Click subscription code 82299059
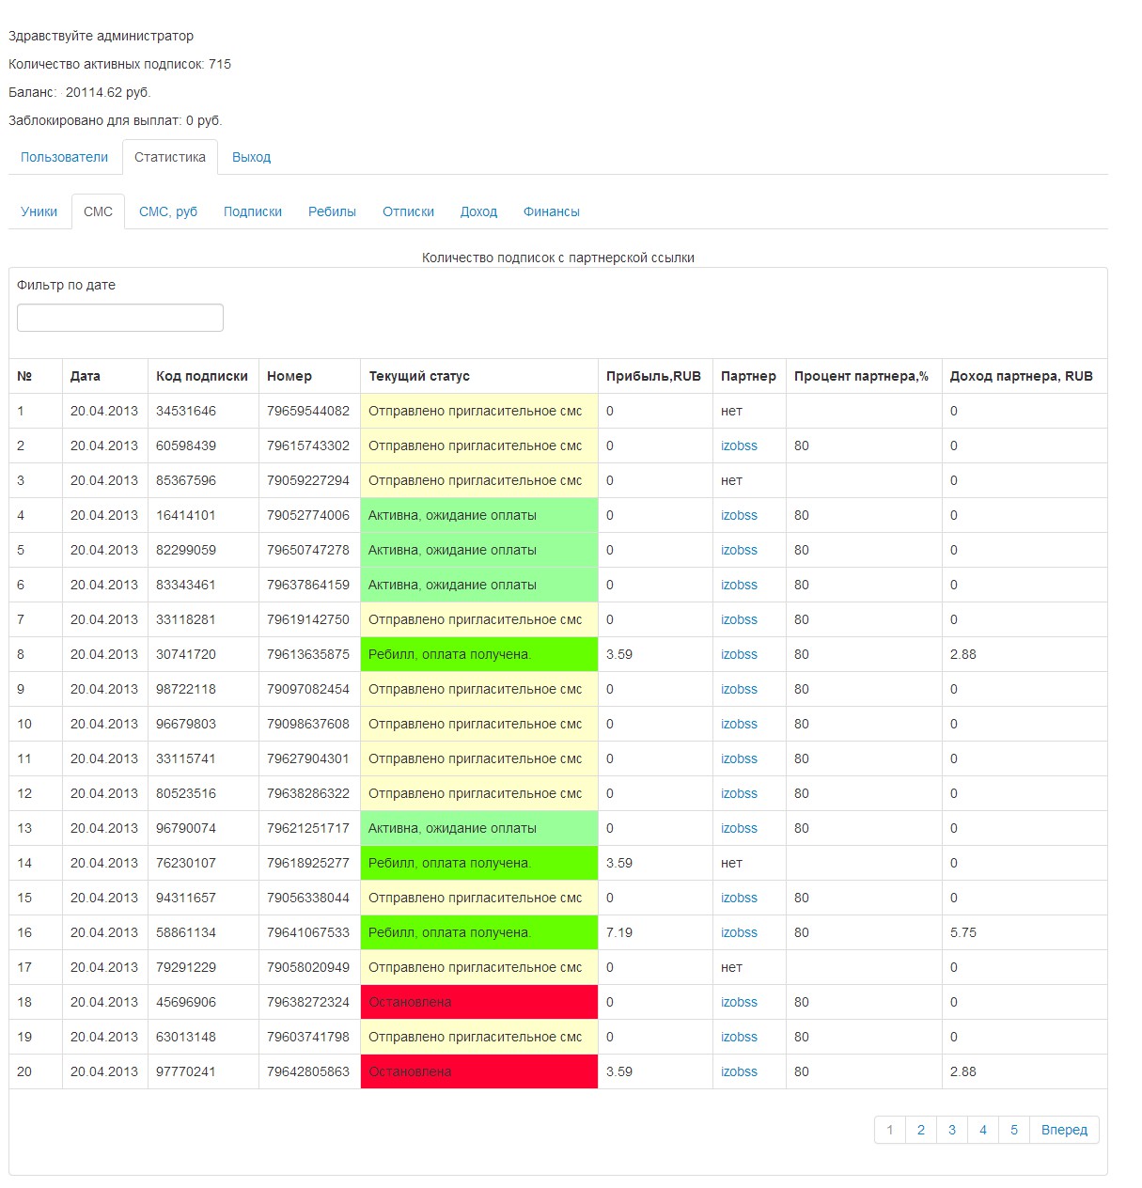This screenshot has width=1142, height=1188. click(186, 550)
